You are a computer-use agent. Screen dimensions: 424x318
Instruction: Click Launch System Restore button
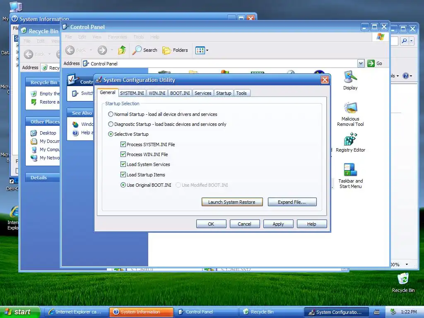coord(232,202)
